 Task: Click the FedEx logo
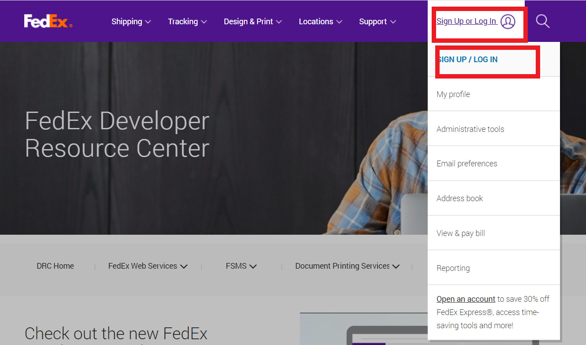(x=48, y=21)
